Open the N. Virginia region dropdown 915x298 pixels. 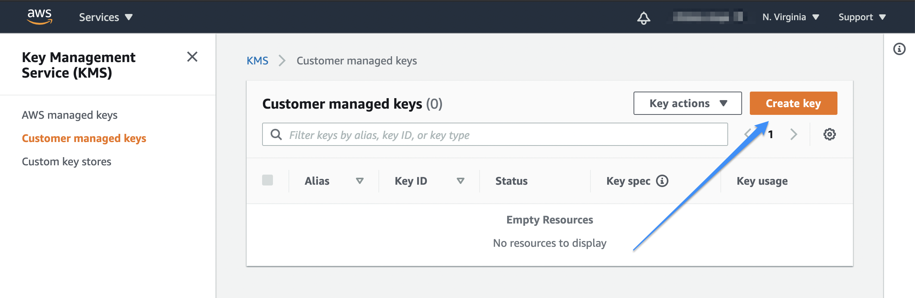[791, 17]
